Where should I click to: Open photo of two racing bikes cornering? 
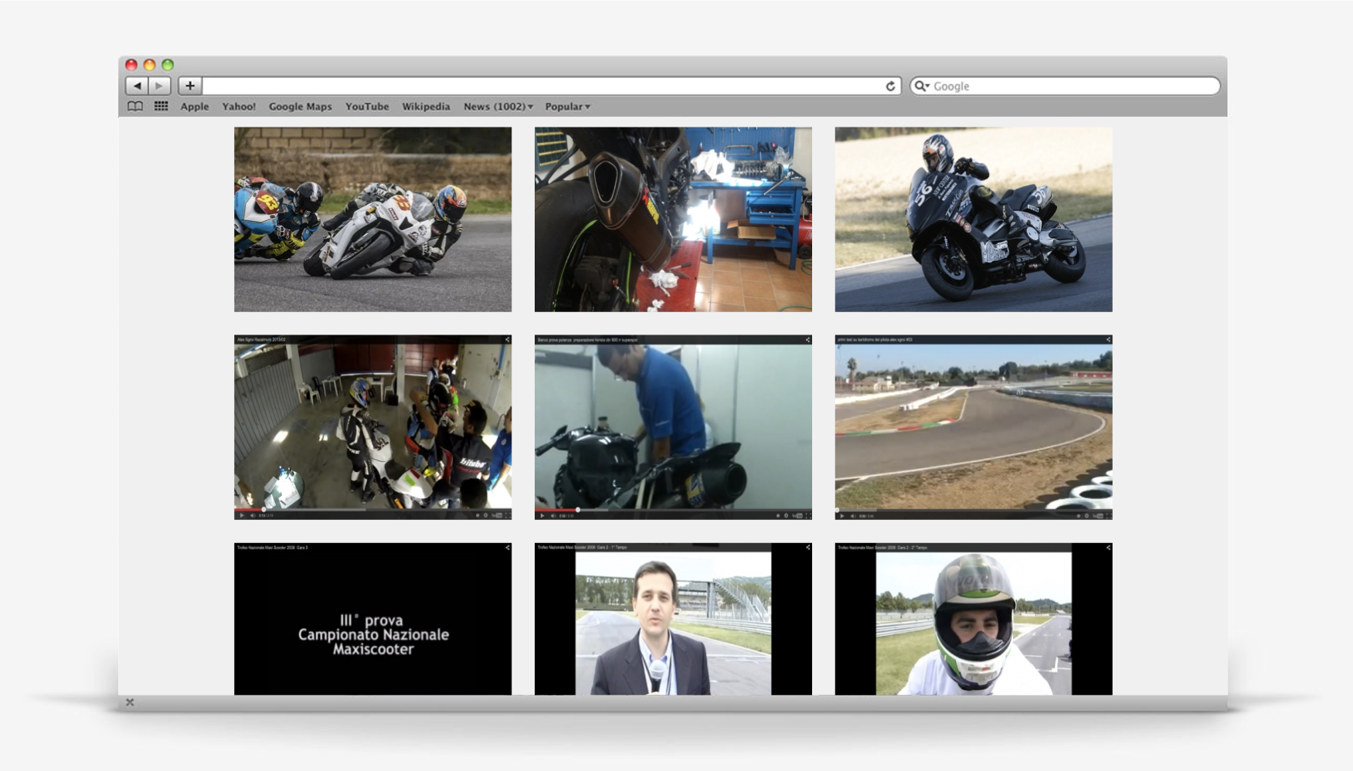coord(372,219)
